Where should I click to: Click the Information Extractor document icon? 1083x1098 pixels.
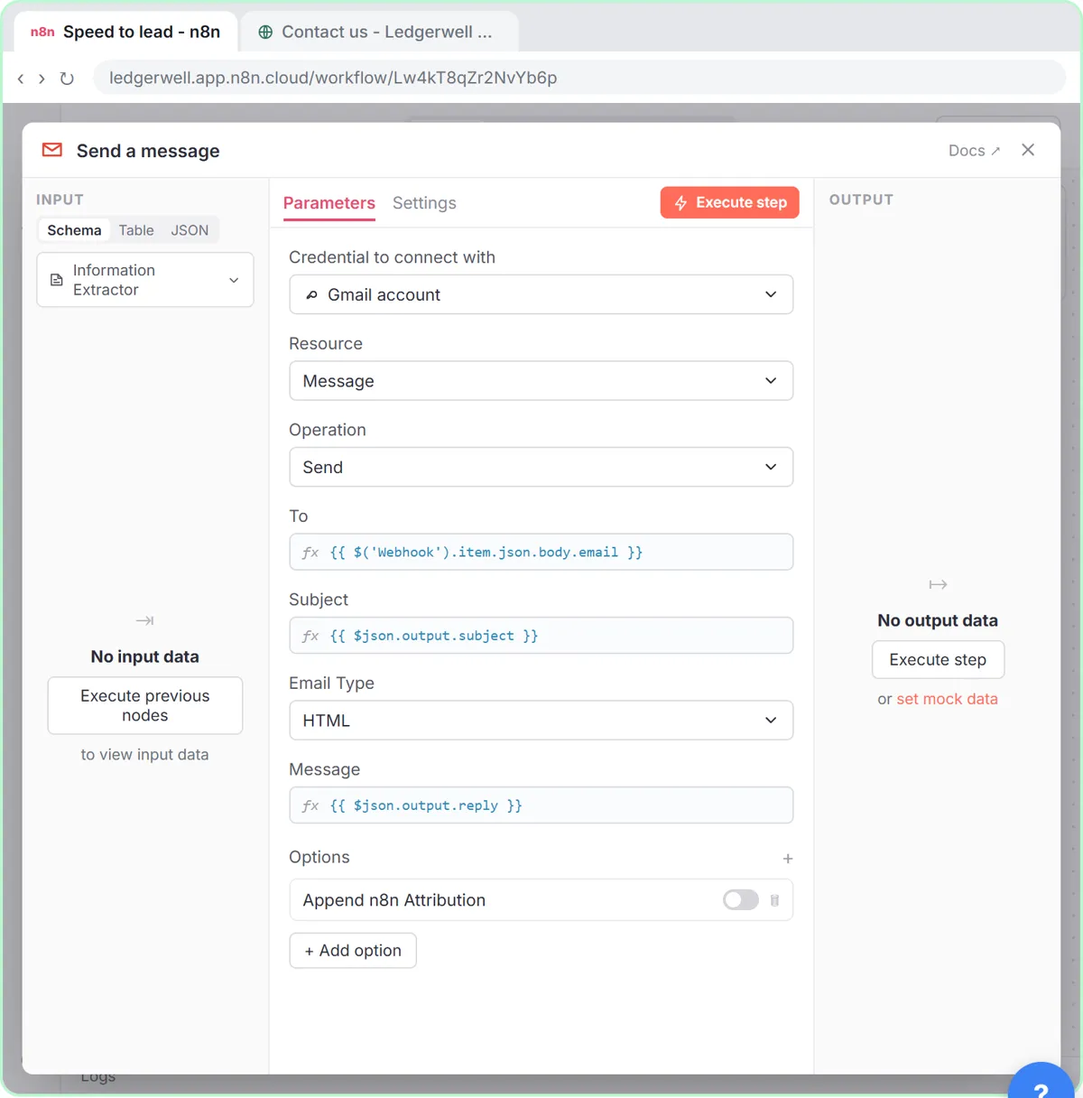coord(56,280)
